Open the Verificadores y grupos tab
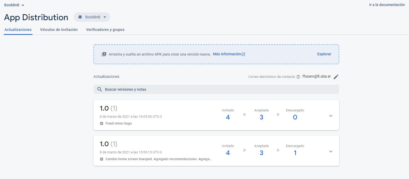Image resolution: width=409 pixels, height=179 pixels. pos(105,30)
